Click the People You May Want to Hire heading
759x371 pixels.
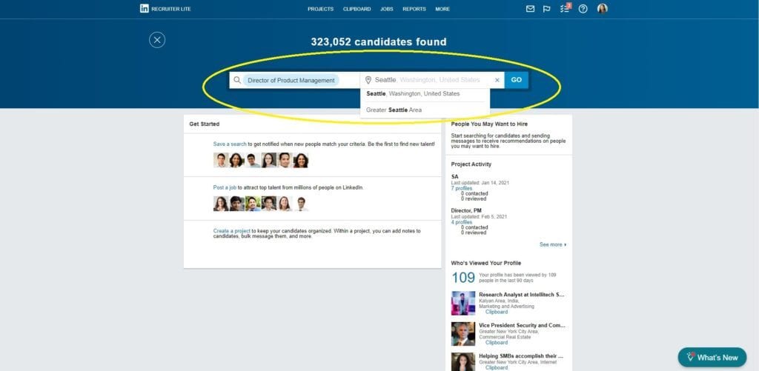[x=489, y=124]
